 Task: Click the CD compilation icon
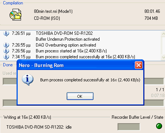[15, 15]
